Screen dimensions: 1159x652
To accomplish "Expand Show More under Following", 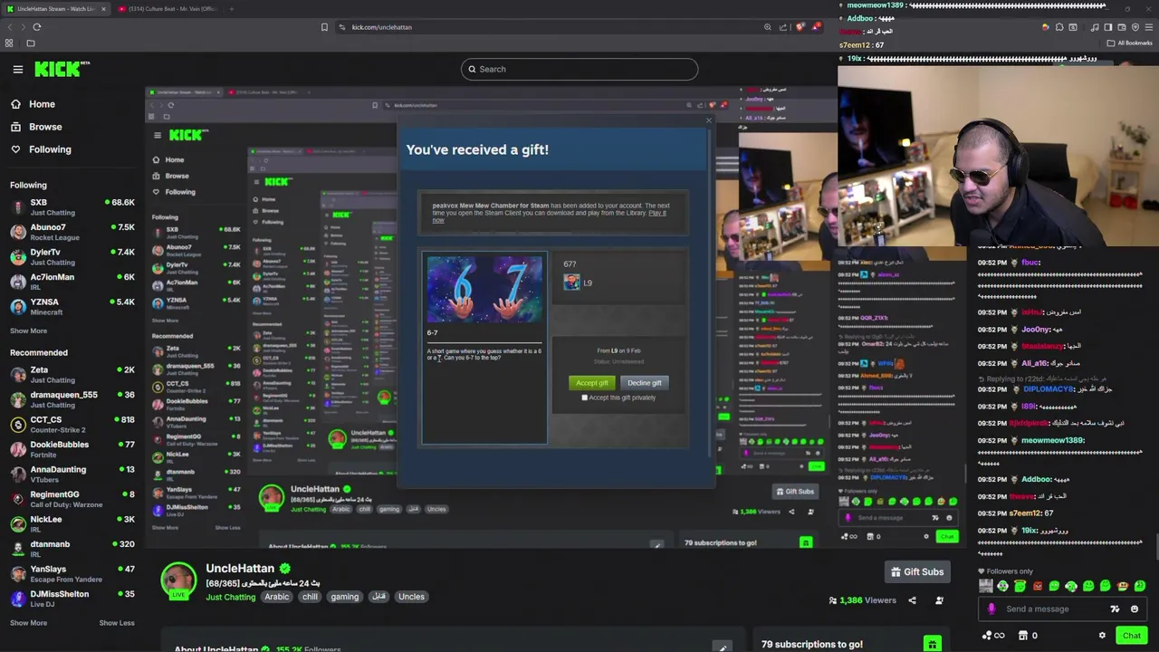I will pyautogui.click(x=28, y=331).
